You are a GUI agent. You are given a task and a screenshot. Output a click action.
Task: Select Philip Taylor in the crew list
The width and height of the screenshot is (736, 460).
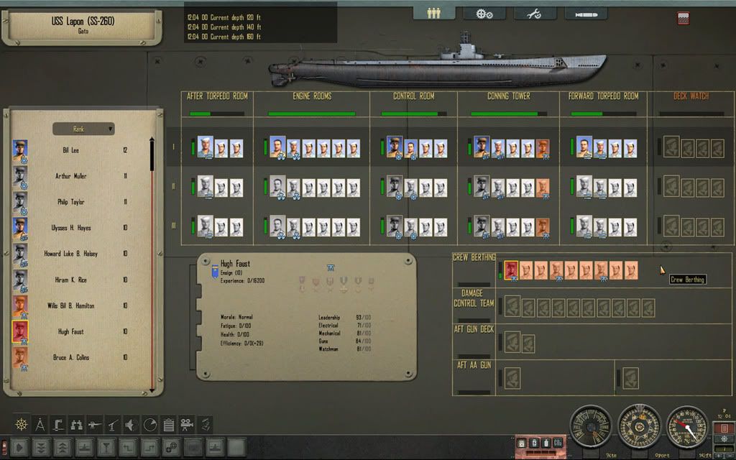click(71, 202)
